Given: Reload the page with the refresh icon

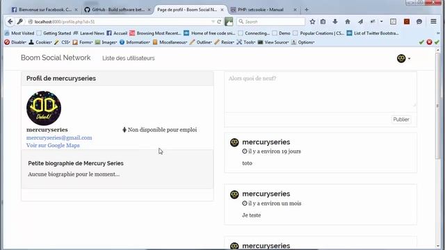Looking at the screenshot, I should point(219,22).
